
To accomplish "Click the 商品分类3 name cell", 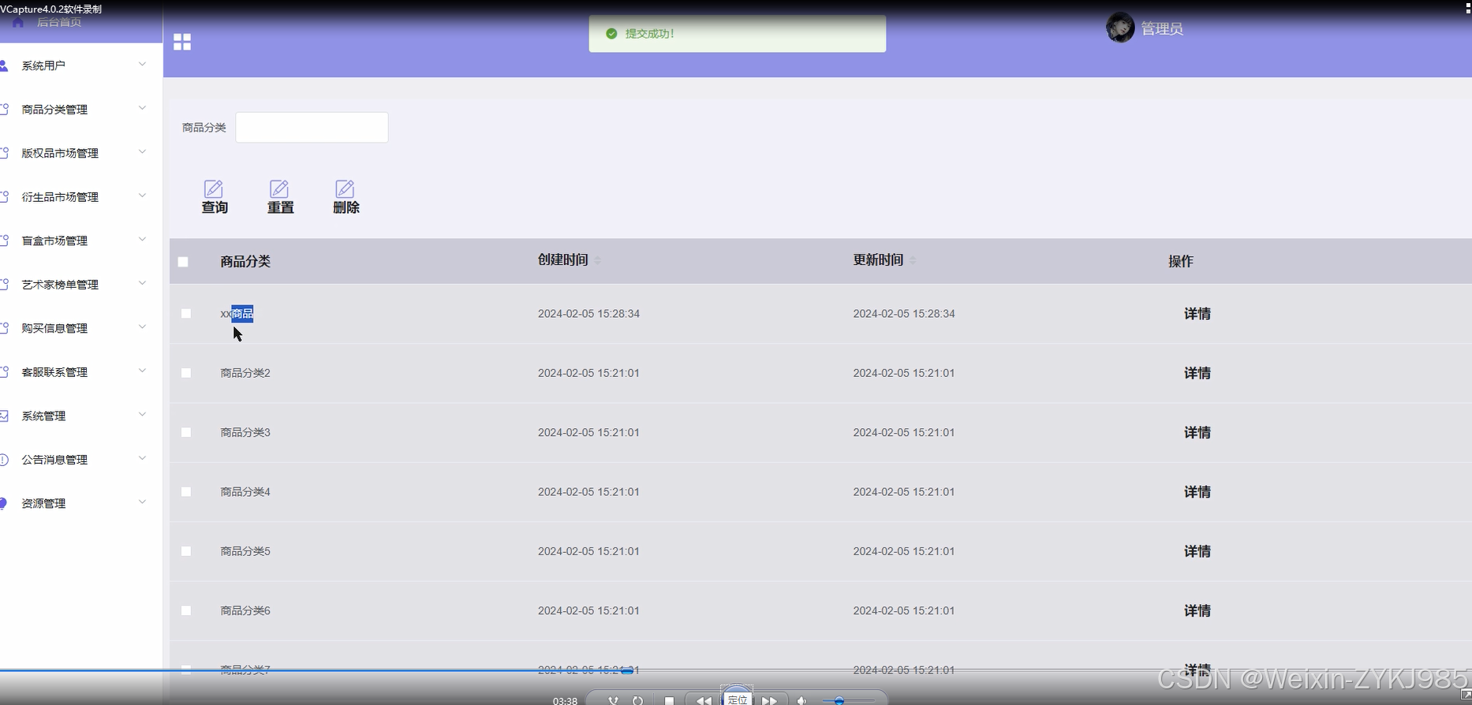I will 245,432.
